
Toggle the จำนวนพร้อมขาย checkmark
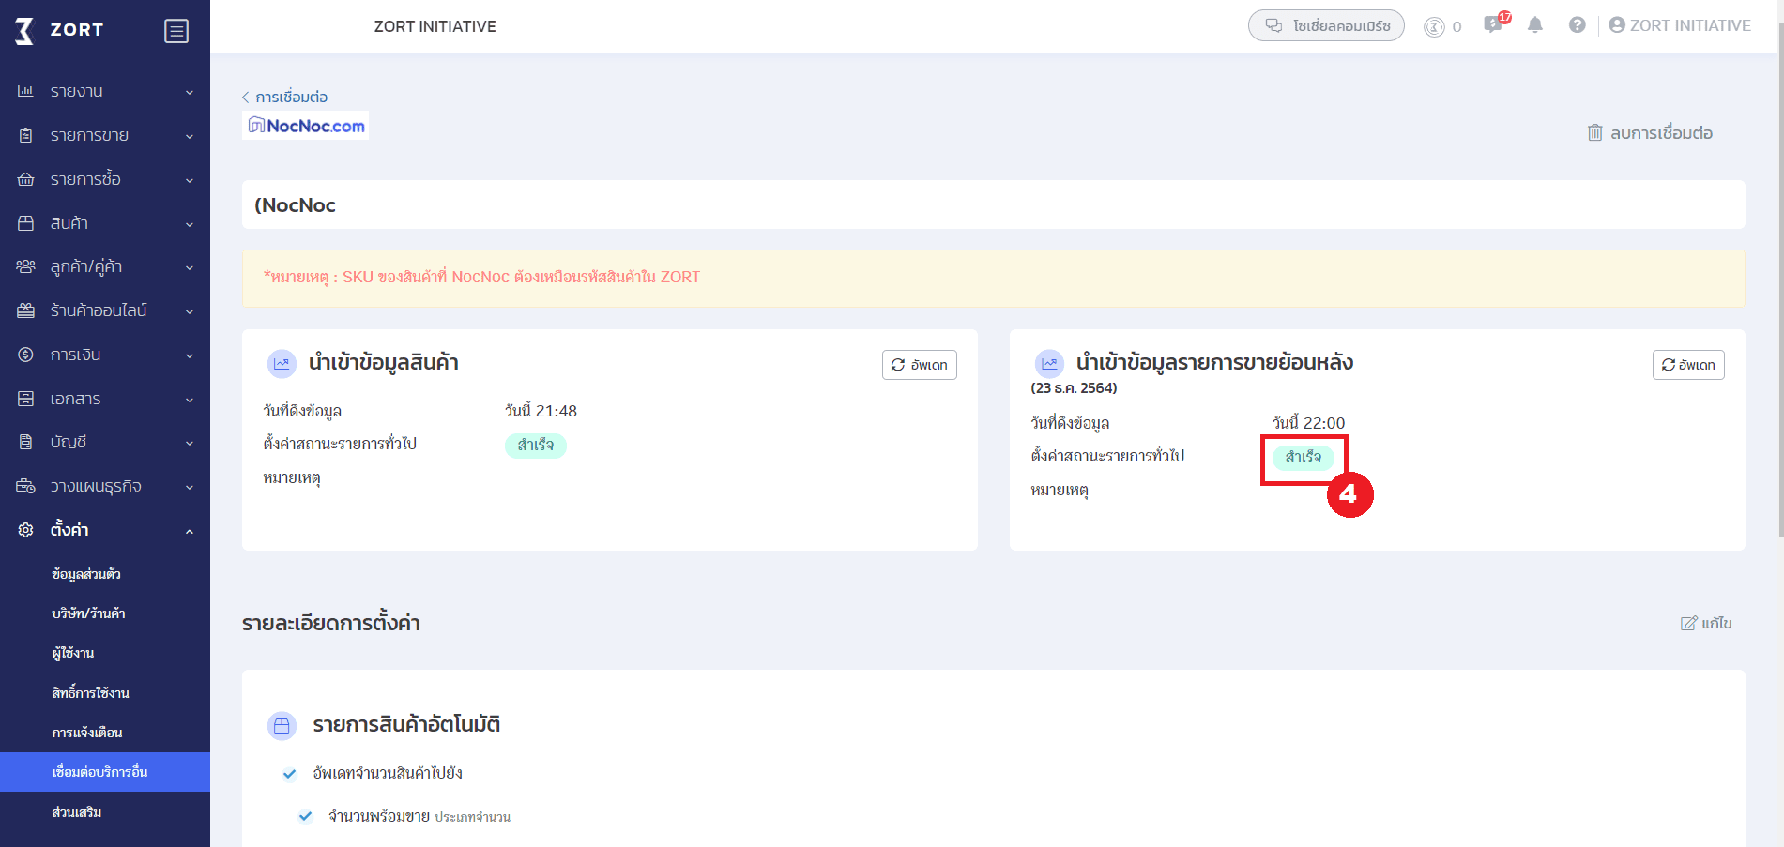click(x=305, y=816)
